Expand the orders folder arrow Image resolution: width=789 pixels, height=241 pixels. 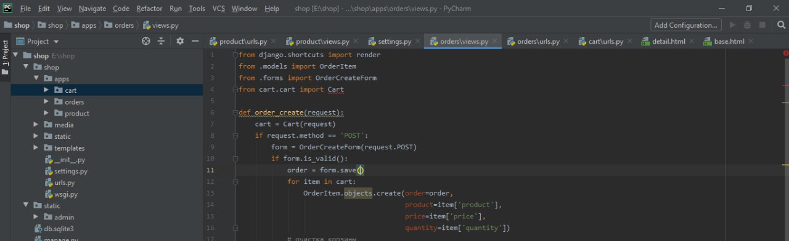pyautogui.click(x=47, y=101)
